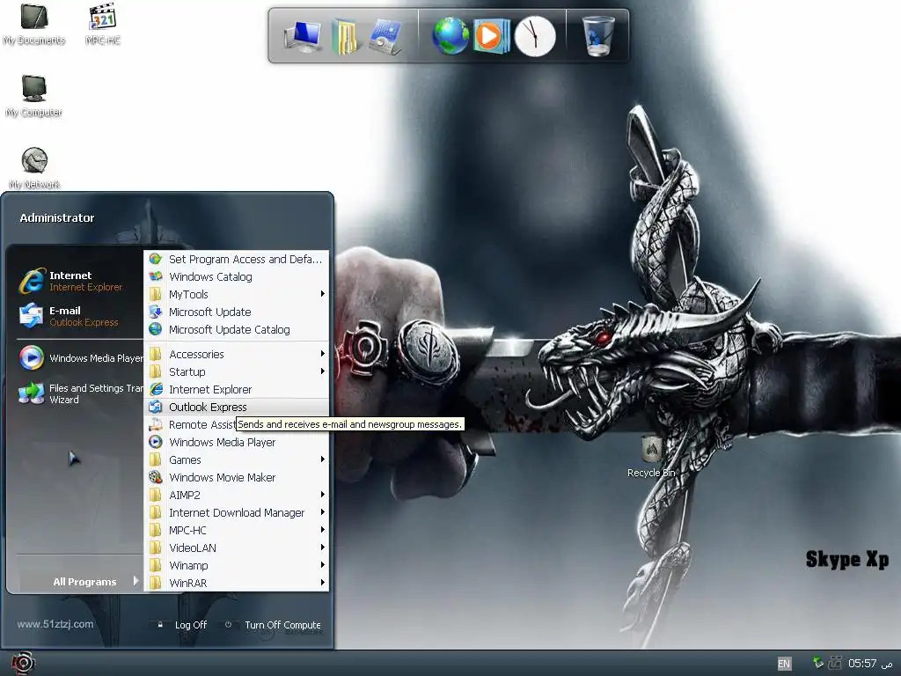Select Windows Media Player in the programs list
Screen dimensions: 901x676
pos(236,443)
